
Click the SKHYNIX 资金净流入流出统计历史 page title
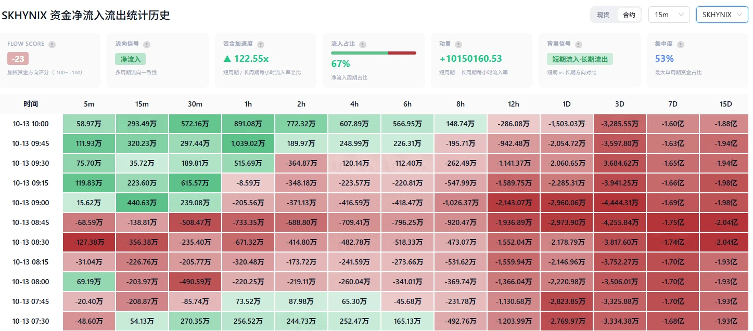(x=86, y=15)
